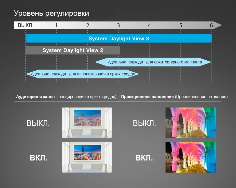Click the 'Уровень регулировки' heading
This screenshot has width=236, height=188.
[x=51, y=14]
